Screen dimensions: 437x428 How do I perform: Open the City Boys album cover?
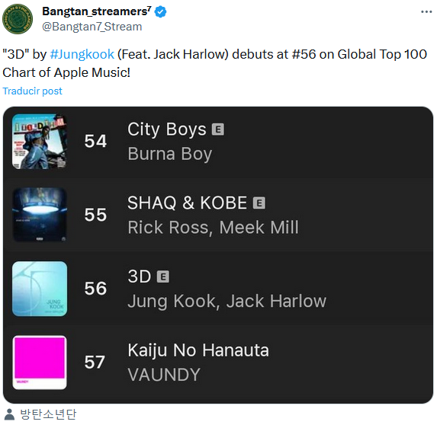click(40, 142)
